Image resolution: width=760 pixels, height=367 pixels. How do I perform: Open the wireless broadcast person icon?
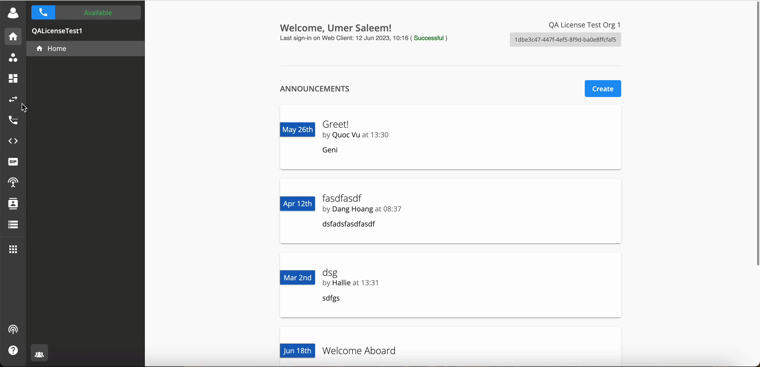coord(13,183)
